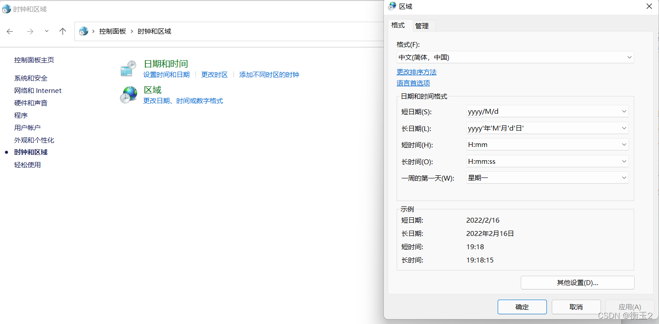This screenshot has width=659, height=324.
Task: Click 添加不同时区的时钟 link
Action: coord(269,75)
